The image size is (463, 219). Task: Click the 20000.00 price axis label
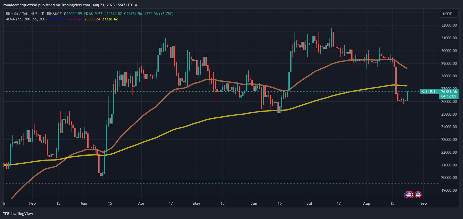[449, 178]
